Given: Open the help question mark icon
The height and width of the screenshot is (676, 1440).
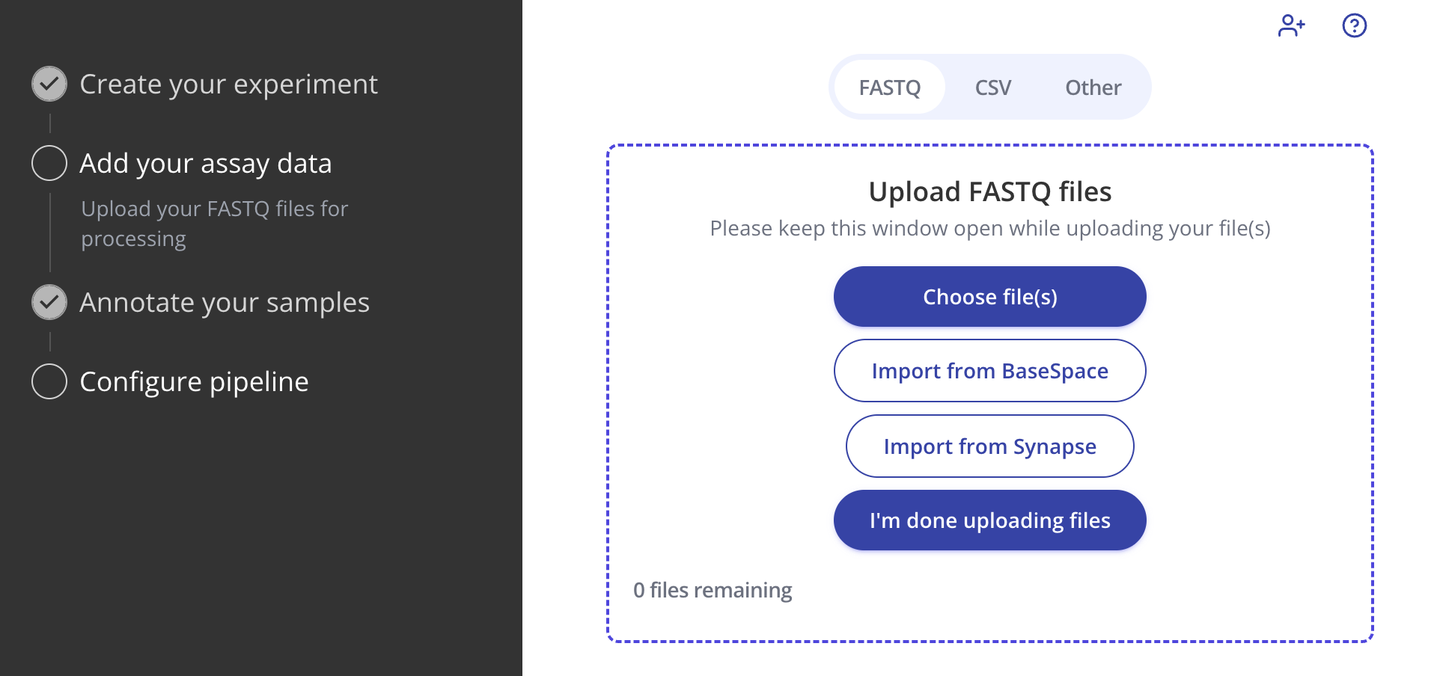Looking at the screenshot, I should pyautogui.click(x=1354, y=25).
